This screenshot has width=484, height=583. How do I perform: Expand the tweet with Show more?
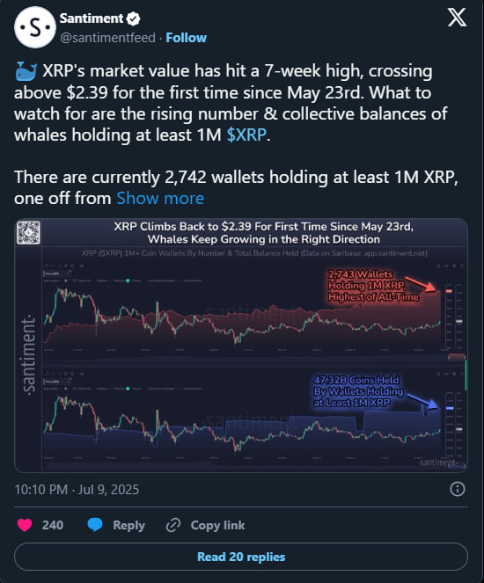[160, 198]
